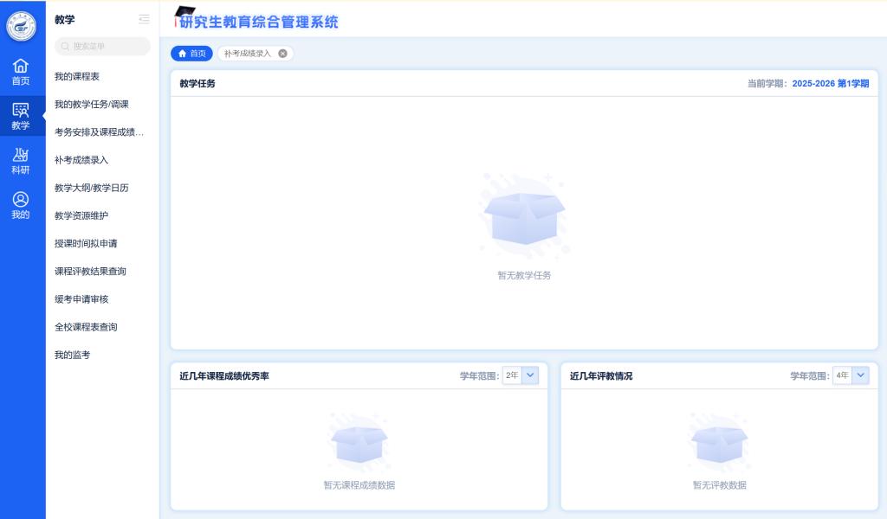The image size is (887, 519).
Task: Click the graduation cap system logo
Action: (185, 14)
